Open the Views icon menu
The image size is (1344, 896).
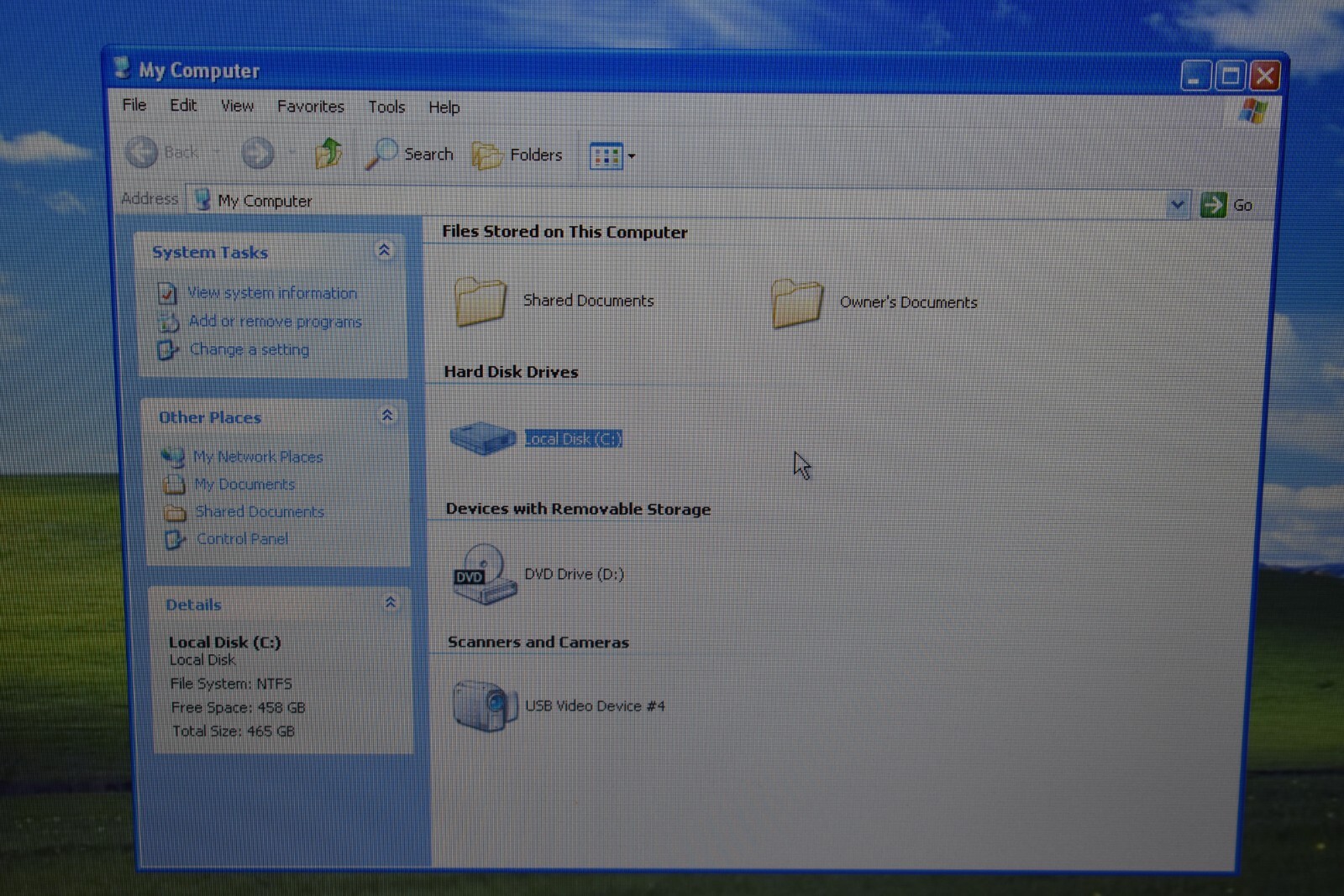pyautogui.click(x=606, y=156)
